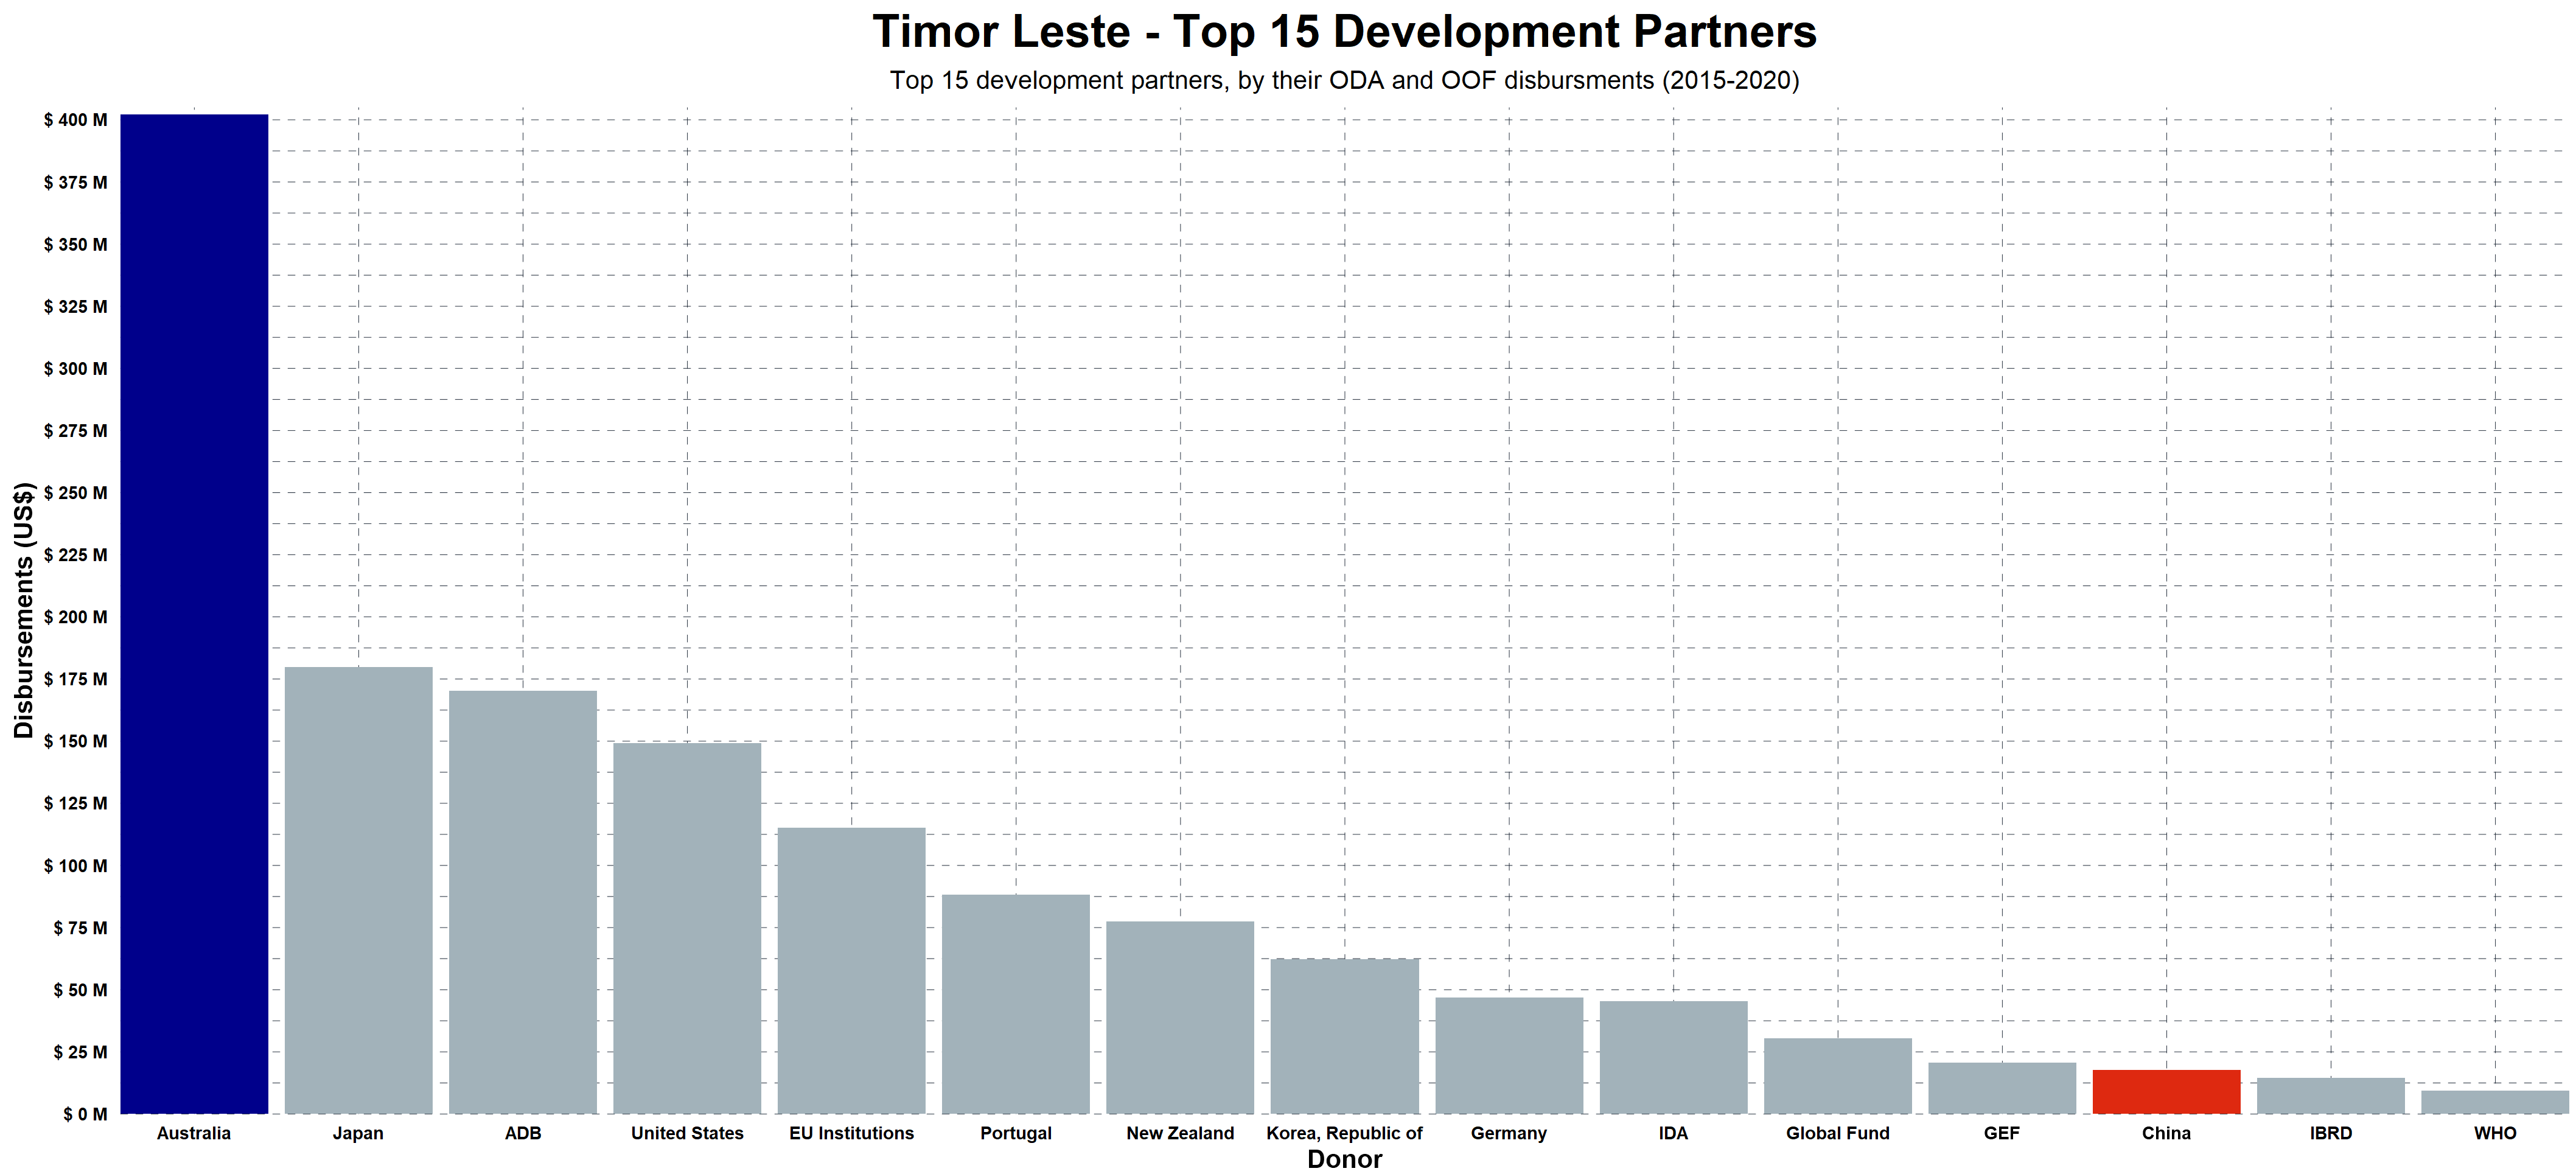Click the $ 400 M axis tick label
Image resolution: width=2576 pixels, height=1174 pixels.
76,120
